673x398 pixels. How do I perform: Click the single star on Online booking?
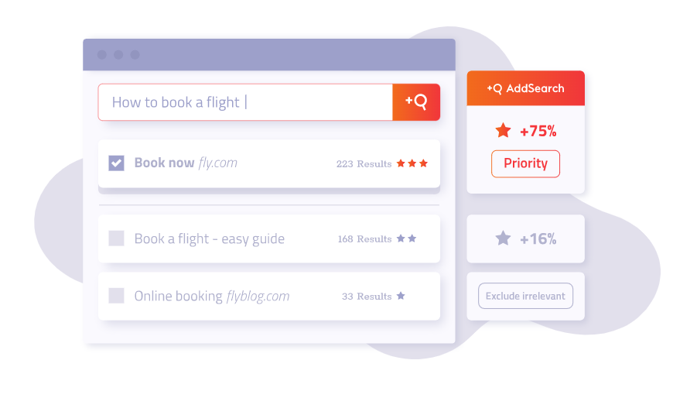401,296
